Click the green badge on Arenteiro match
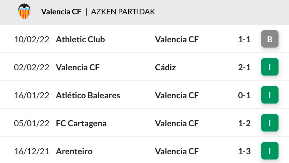Image resolution: width=289 pixels, height=163 pixels. tap(270, 151)
